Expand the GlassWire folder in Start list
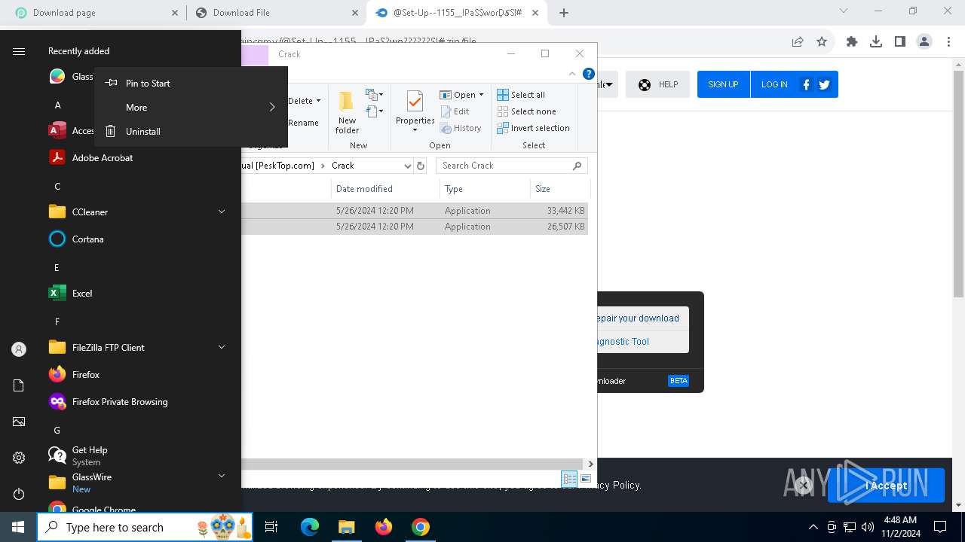 pos(222,476)
